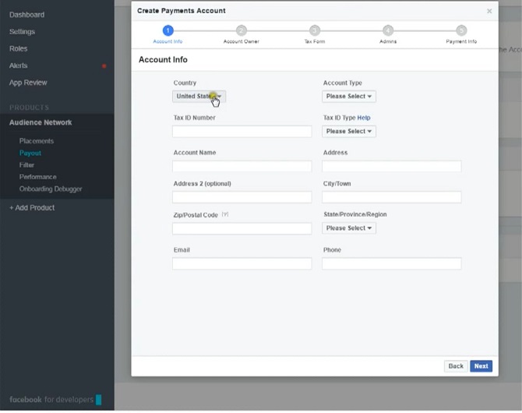Open Settings in the sidebar
Image resolution: width=522 pixels, height=413 pixels.
(x=23, y=32)
